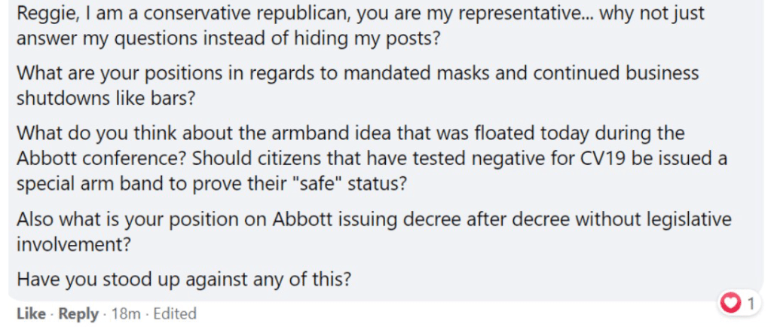Click the Abbott decree question paragraph
This screenshot has width=771, height=327.
pyautogui.click(x=374, y=229)
